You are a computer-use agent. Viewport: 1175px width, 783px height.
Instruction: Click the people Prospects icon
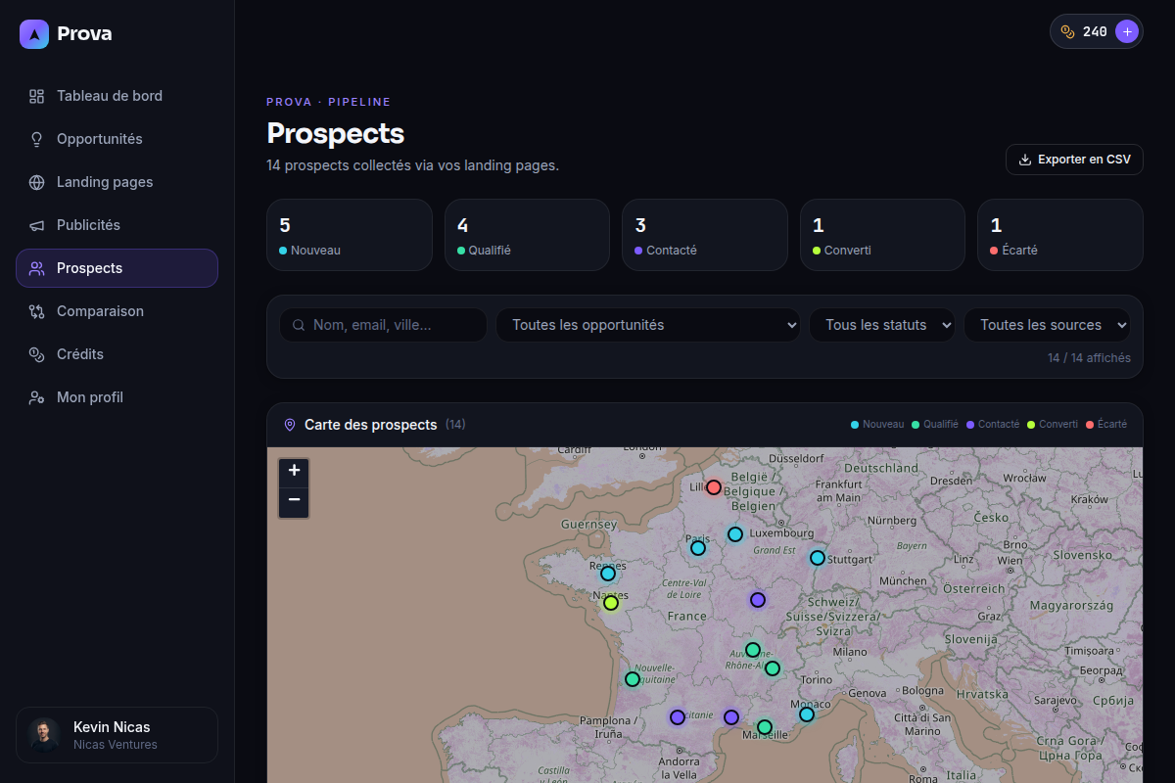37,268
